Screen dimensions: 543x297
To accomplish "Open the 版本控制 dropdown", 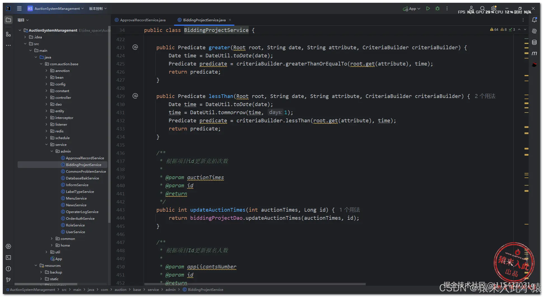I will pos(98,8).
